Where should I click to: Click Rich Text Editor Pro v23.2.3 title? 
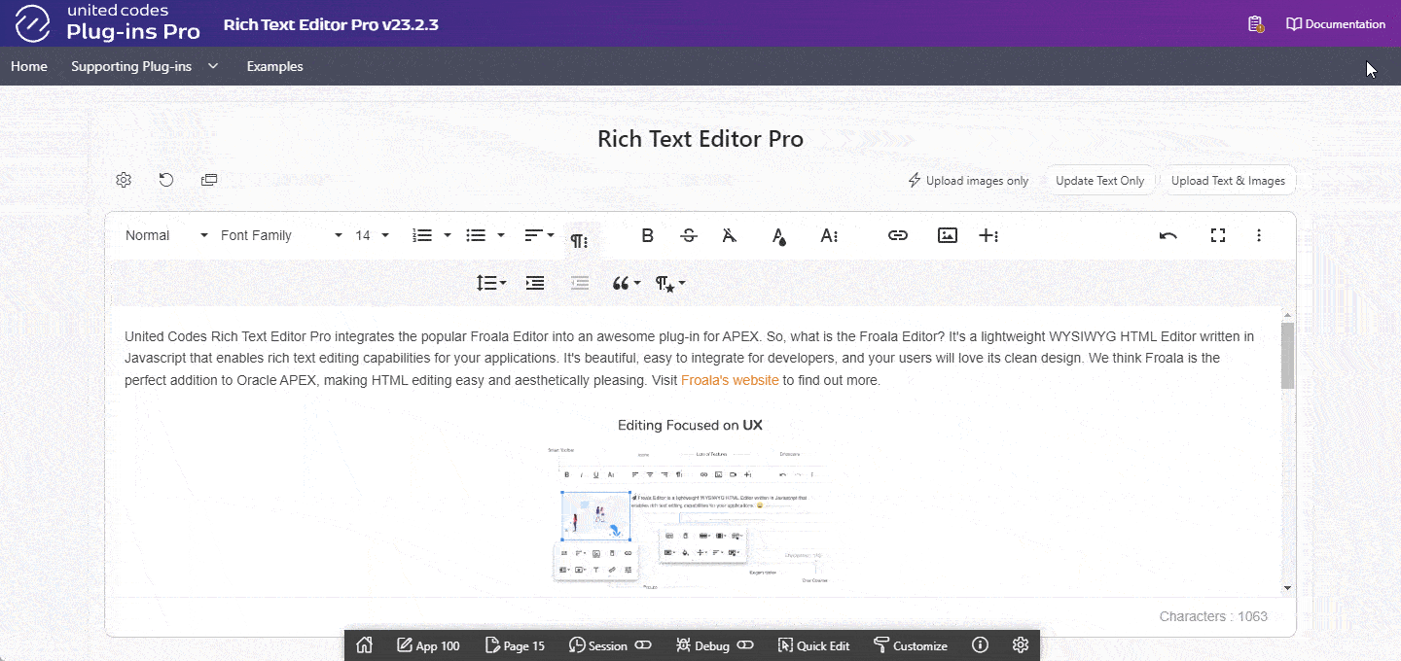(x=331, y=24)
